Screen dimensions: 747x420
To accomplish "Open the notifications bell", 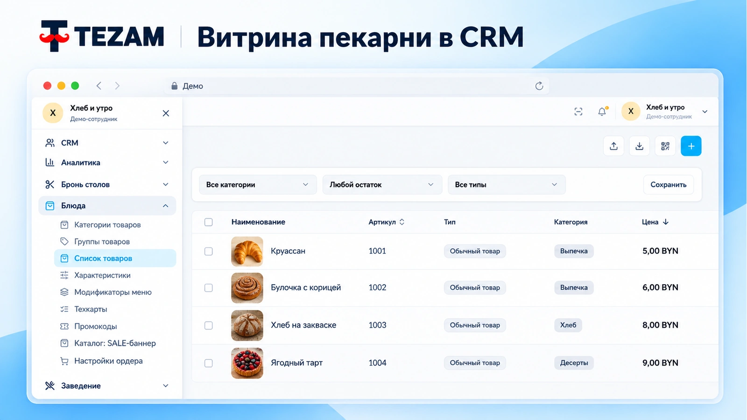I will (602, 112).
